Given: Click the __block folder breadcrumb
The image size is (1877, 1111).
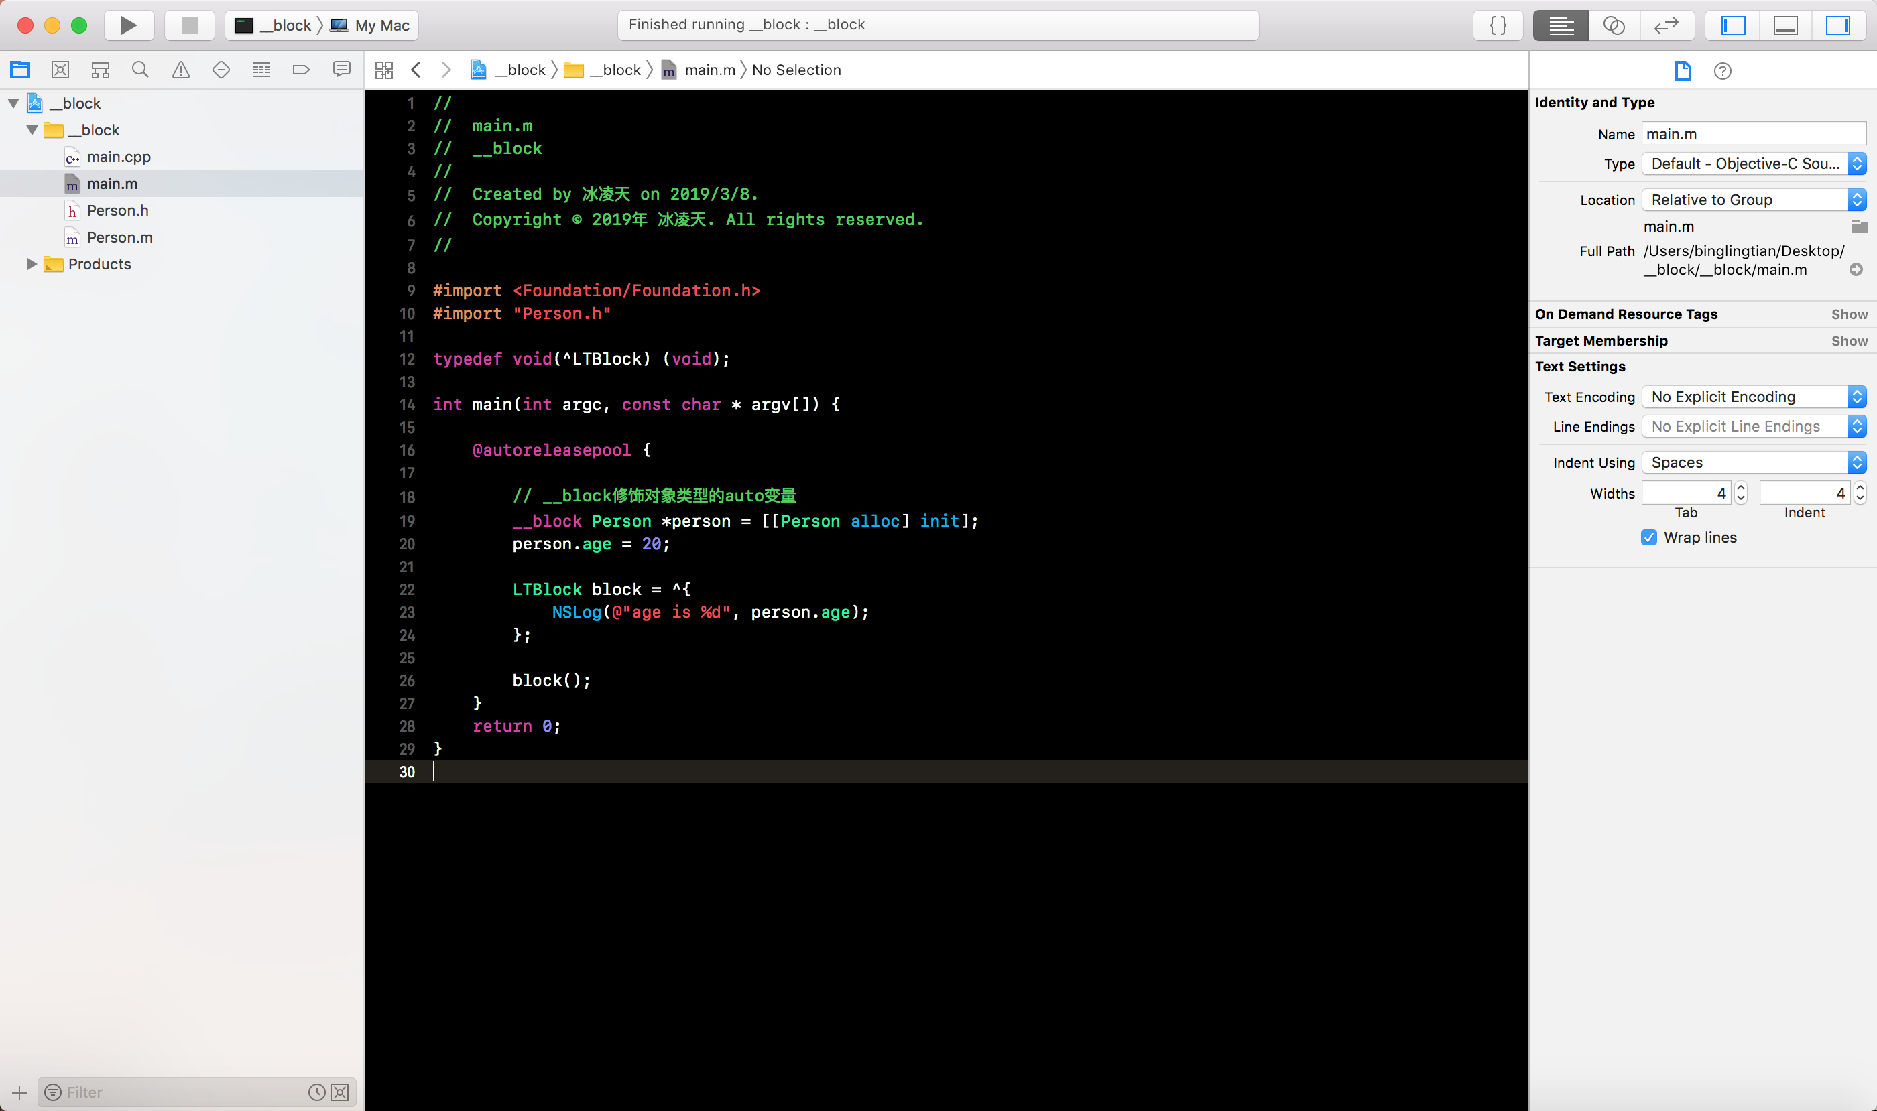Looking at the screenshot, I should [603, 70].
